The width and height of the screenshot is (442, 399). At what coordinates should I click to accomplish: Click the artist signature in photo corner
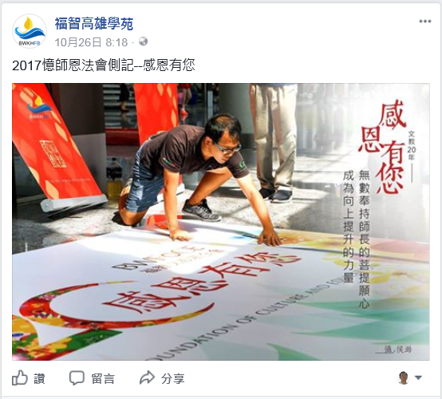pos(394,350)
